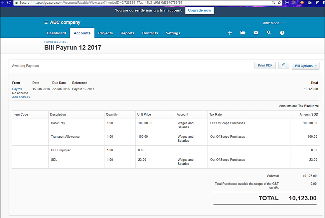This screenshot has height=218, width=325.
Task: Click the blue D extension icon
Action: pos(287,2)
